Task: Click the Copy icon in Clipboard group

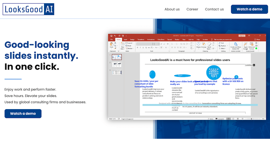Action: (x=115, y=46)
